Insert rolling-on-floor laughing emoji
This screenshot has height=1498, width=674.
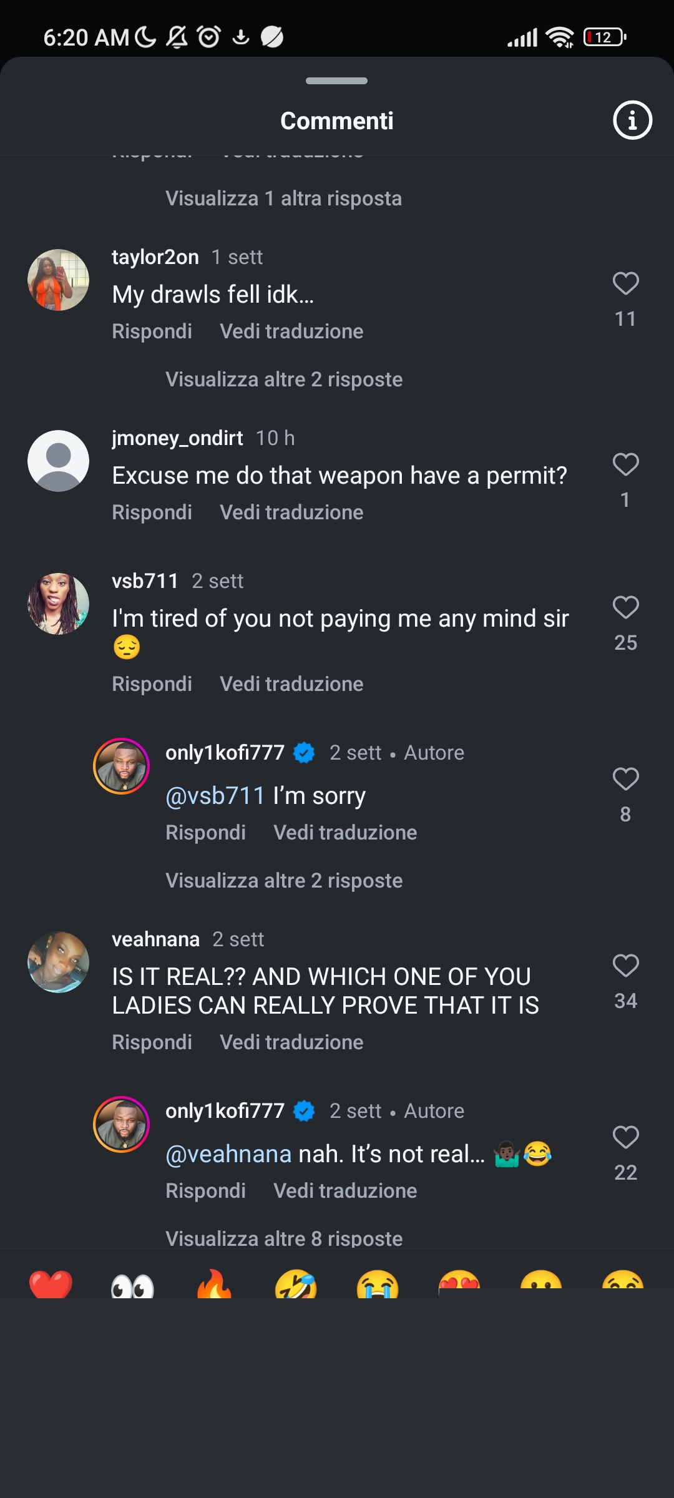[x=296, y=1284]
